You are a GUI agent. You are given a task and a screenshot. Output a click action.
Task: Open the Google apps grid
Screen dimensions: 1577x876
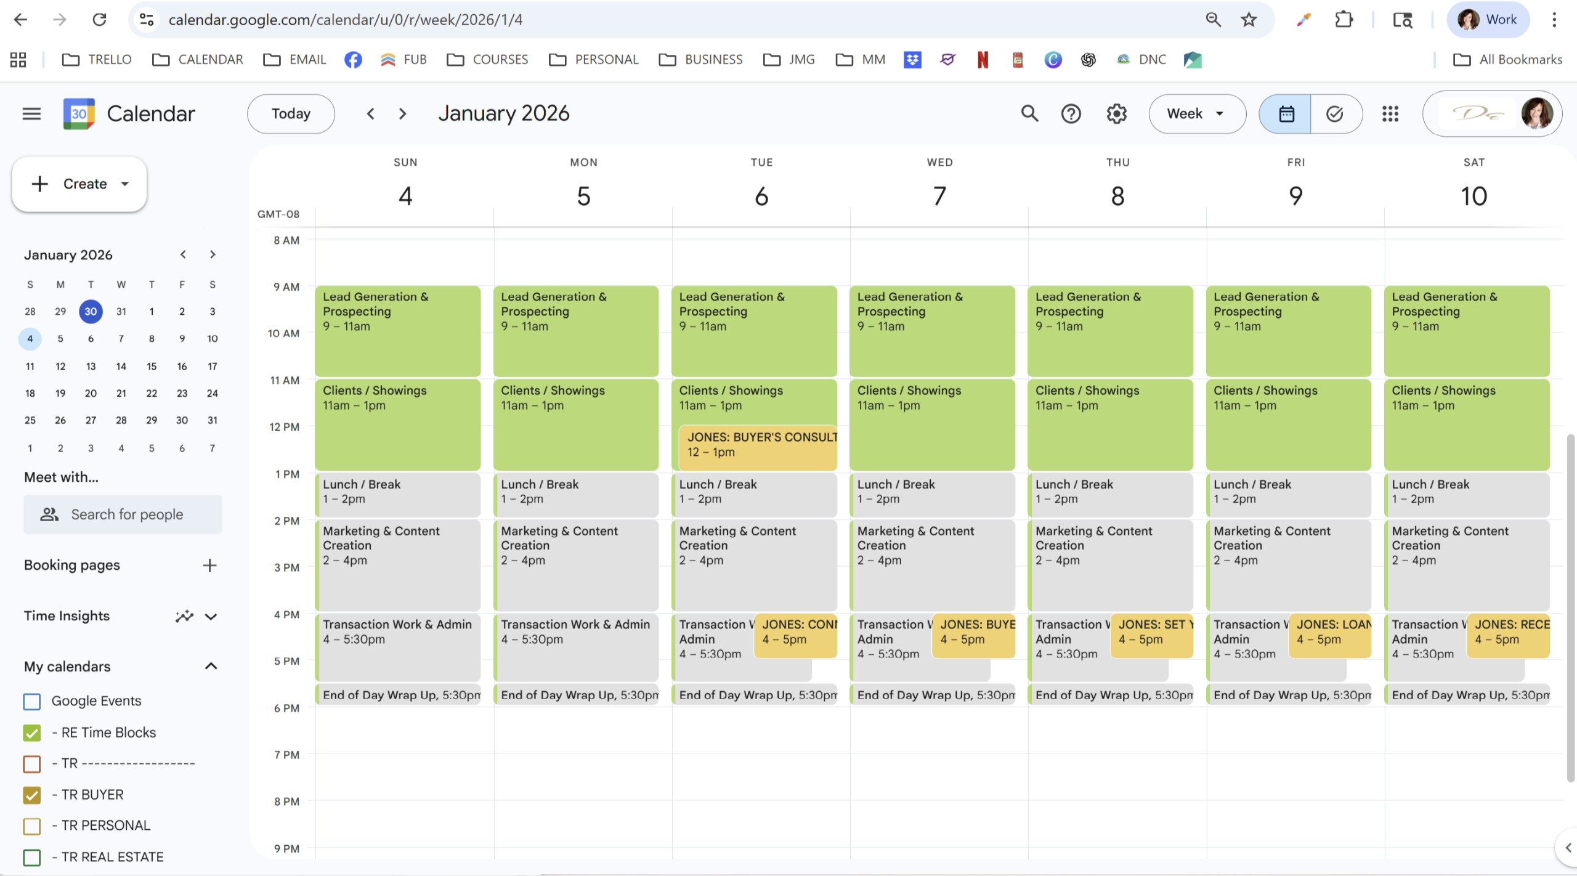click(x=1390, y=114)
